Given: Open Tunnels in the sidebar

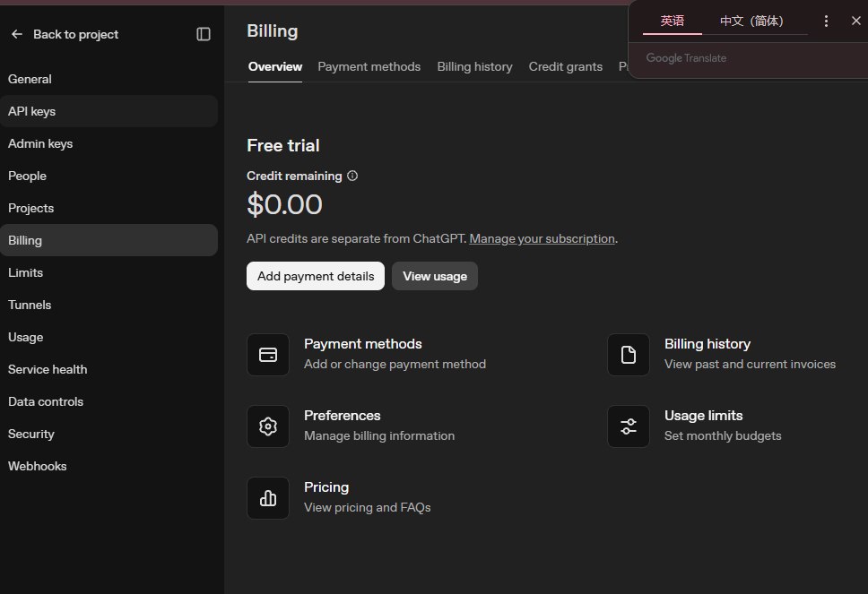Looking at the screenshot, I should pyautogui.click(x=109, y=305).
